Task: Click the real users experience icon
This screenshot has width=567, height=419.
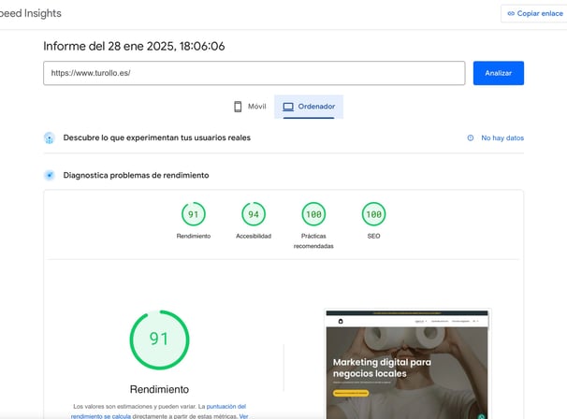Action: pyautogui.click(x=50, y=137)
